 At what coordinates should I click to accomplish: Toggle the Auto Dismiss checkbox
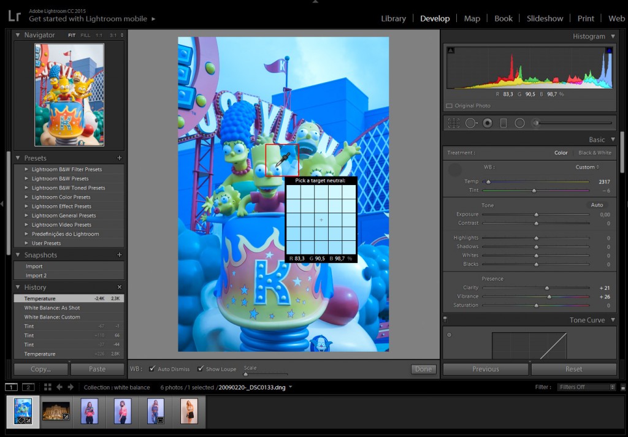[x=152, y=368]
